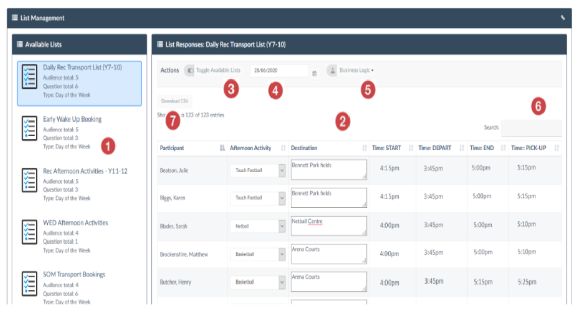The height and width of the screenshot is (322, 582).
Task: Open the calendar icon beside the date field
Action: pos(314,73)
